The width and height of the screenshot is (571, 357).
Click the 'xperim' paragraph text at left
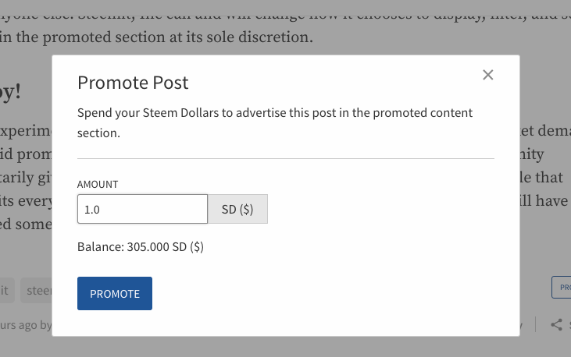(26, 131)
